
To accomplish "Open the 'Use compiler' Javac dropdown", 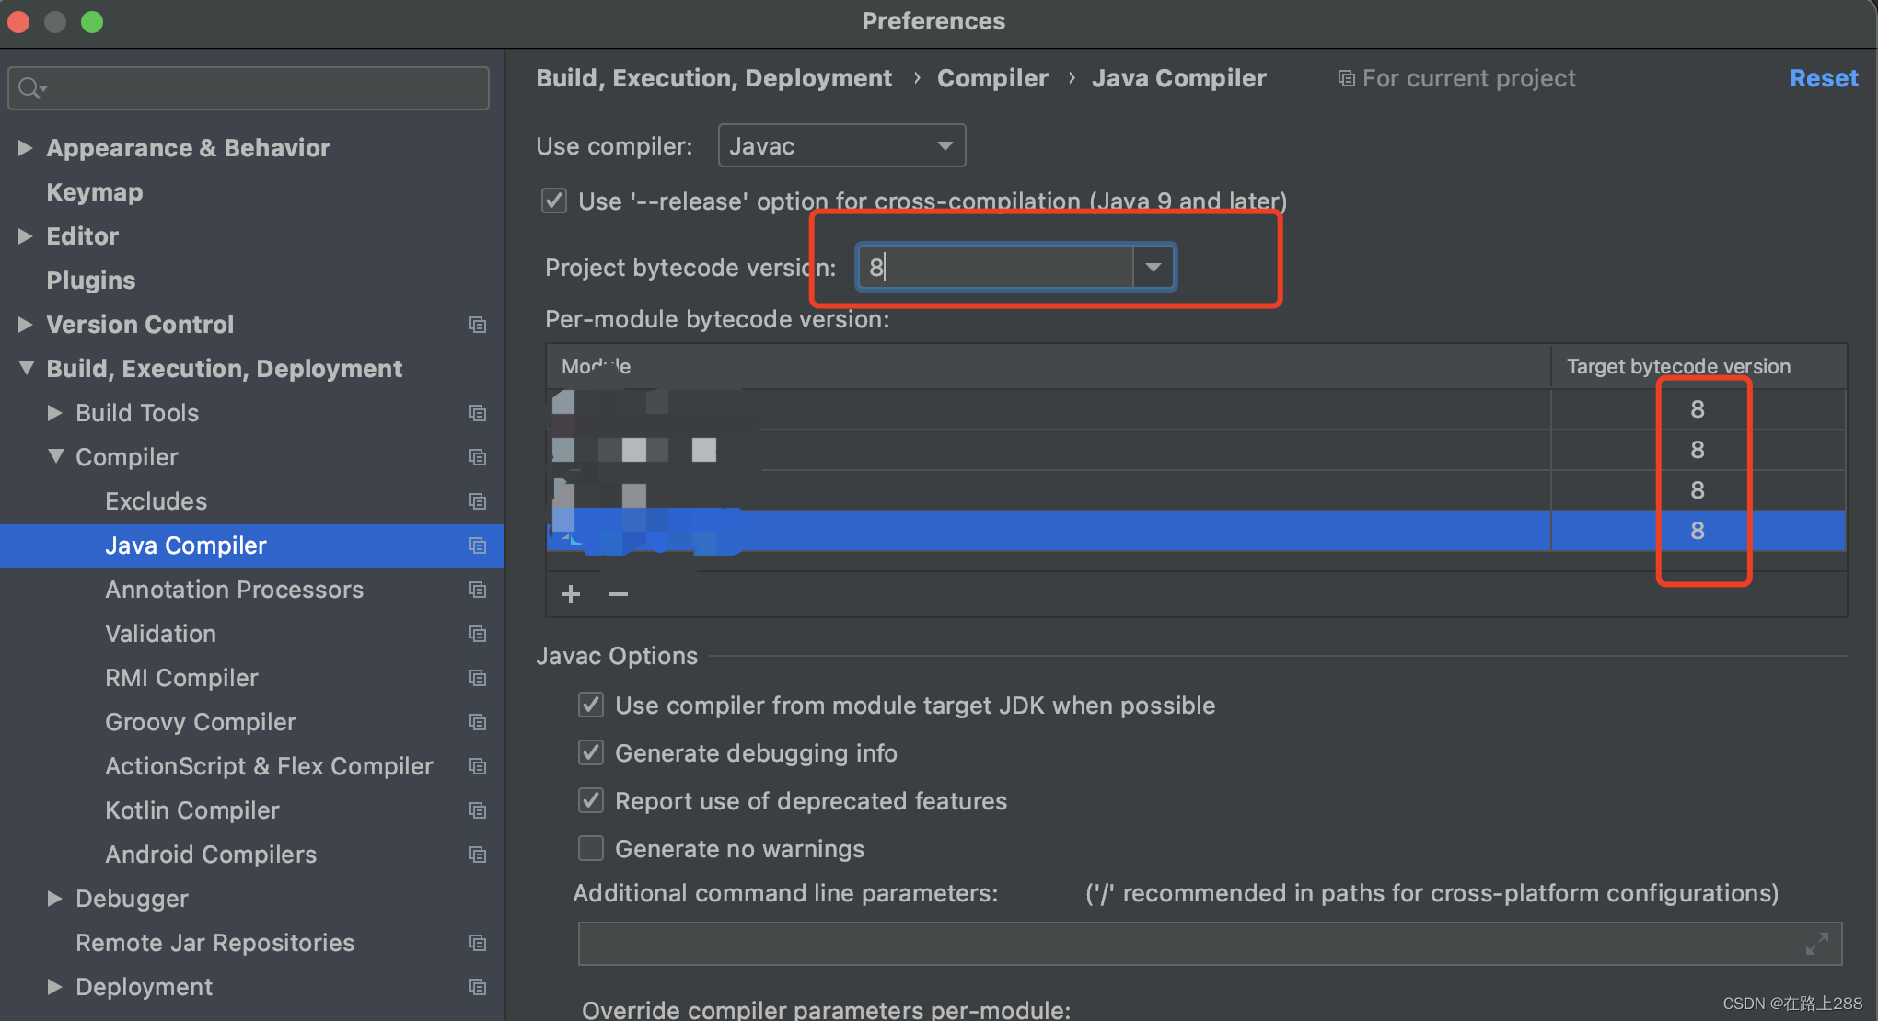I will click(945, 145).
